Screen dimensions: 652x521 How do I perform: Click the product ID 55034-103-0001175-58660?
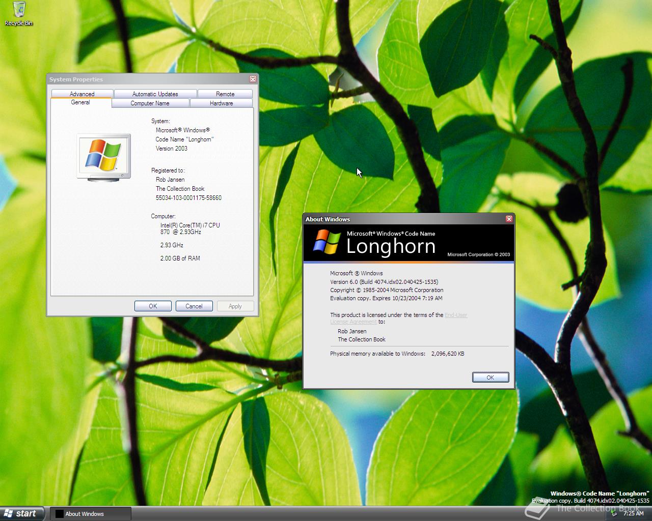point(188,198)
